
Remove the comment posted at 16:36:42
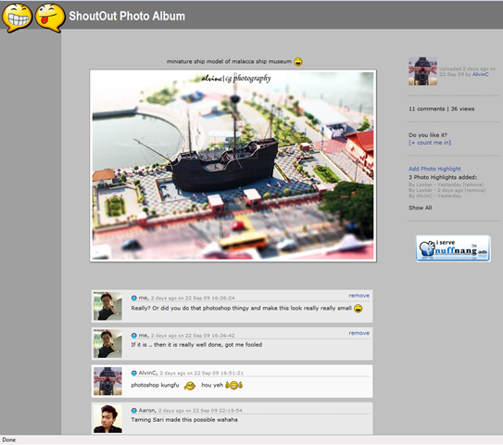click(359, 333)
